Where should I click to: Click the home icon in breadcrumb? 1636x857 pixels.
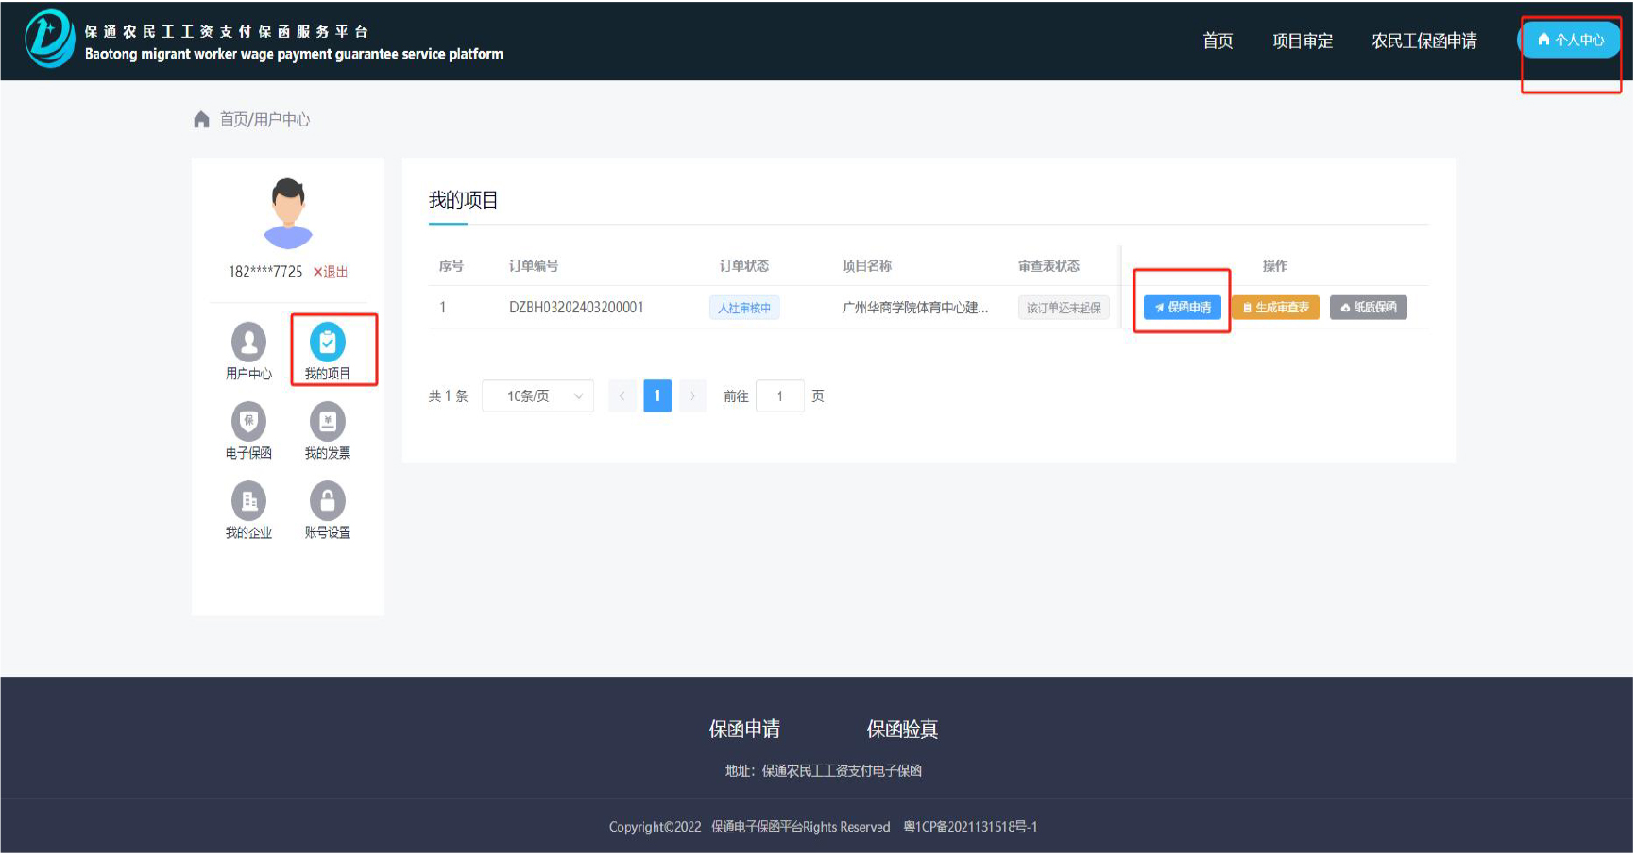(201, 120)
